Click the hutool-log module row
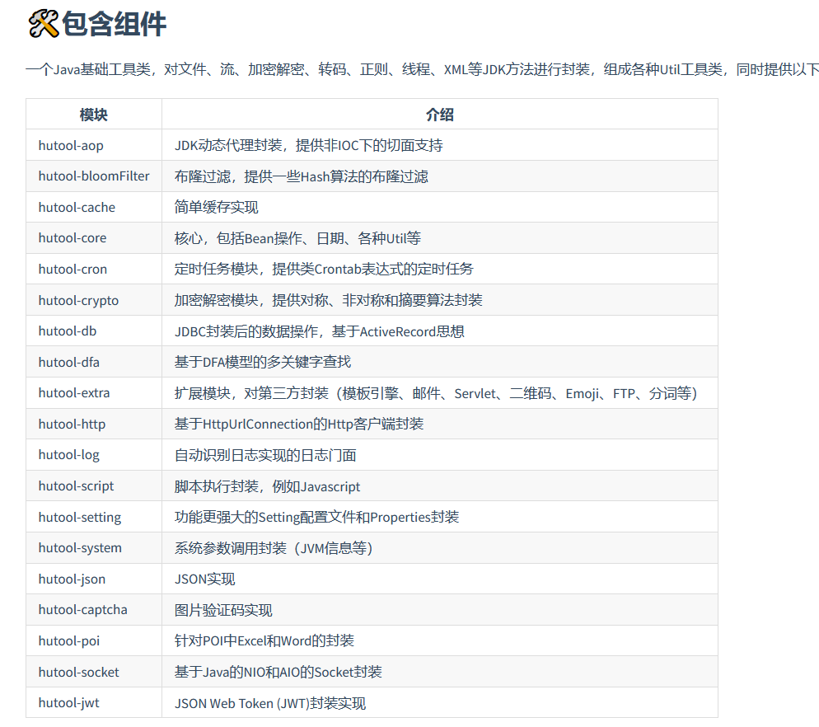The image size is (819, 727). tap(68, 454)
